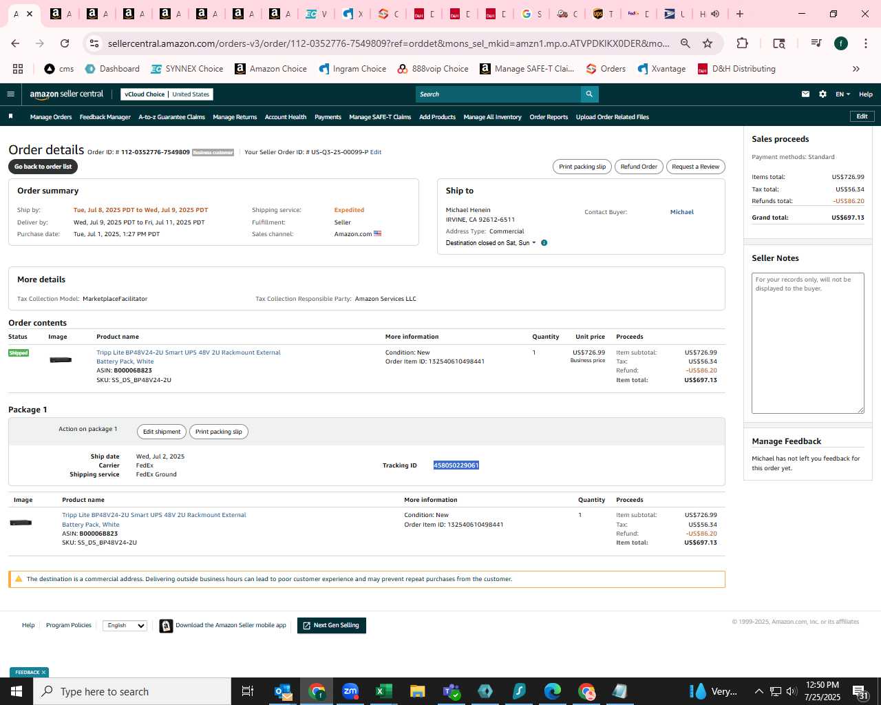Open Zoom from the taskbar
This screenshot has width=881, height=705.
pyautogui.click(x=350, y=691)
